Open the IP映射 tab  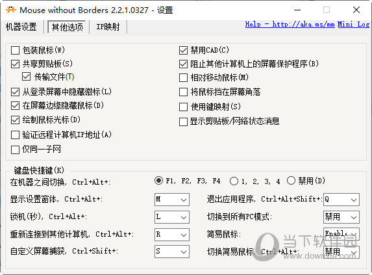tap(108, 27)
